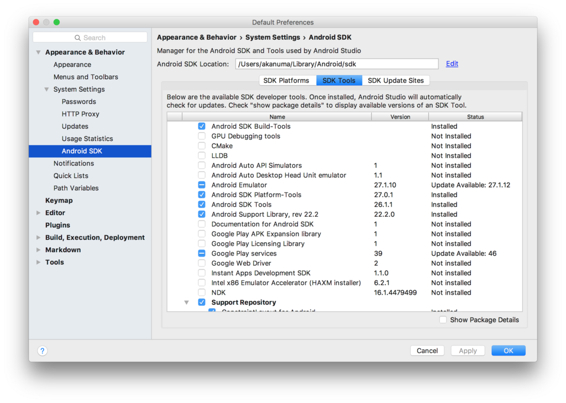Click 'Update Available: 27.1.12' status
The image size is (566, 403).
tap(471, 185)
